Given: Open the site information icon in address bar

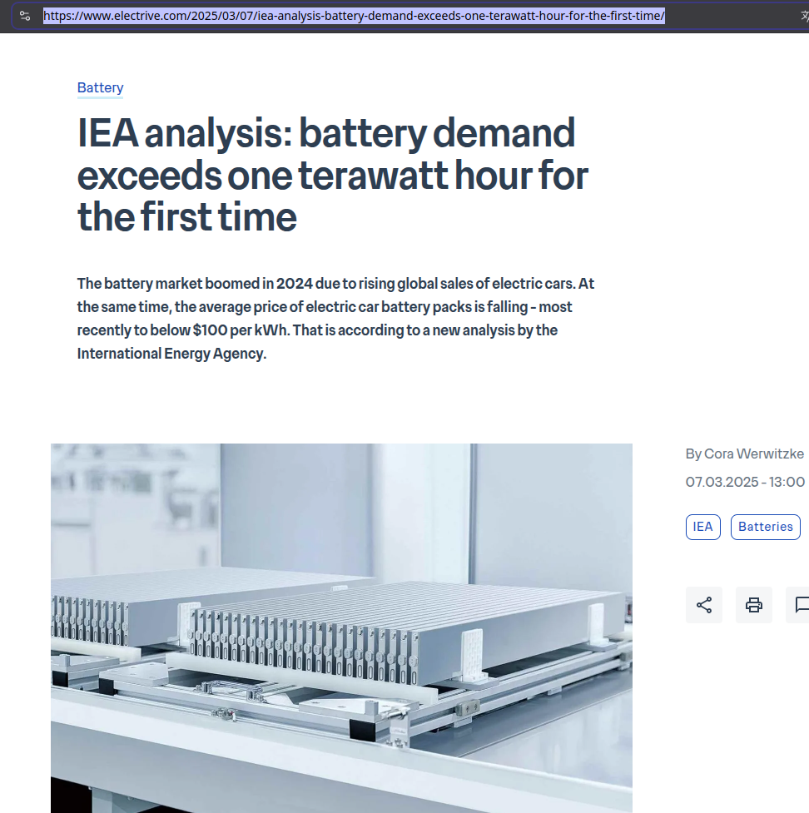Looking at the screenshot, I should pos(25,16).
